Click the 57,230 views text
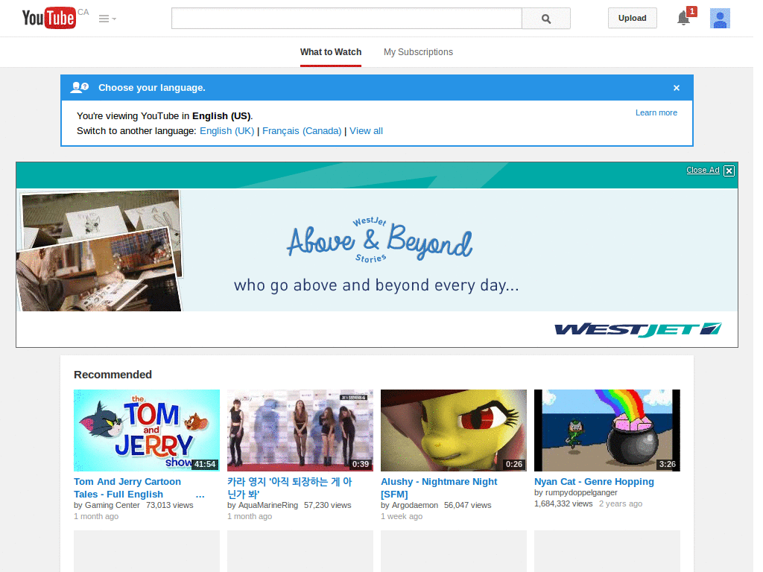Image resolution: width=763 pixels, height=572 pixels. 328,506
